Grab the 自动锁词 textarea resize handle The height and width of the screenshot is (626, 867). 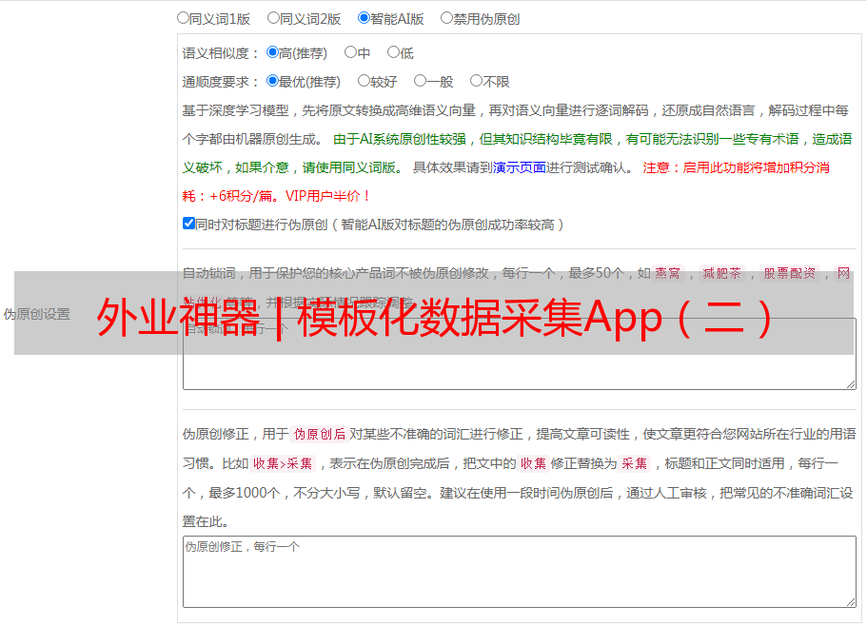click(x=851, y=384)
